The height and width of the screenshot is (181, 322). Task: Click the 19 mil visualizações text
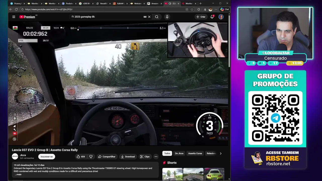[x=24, y=165]
